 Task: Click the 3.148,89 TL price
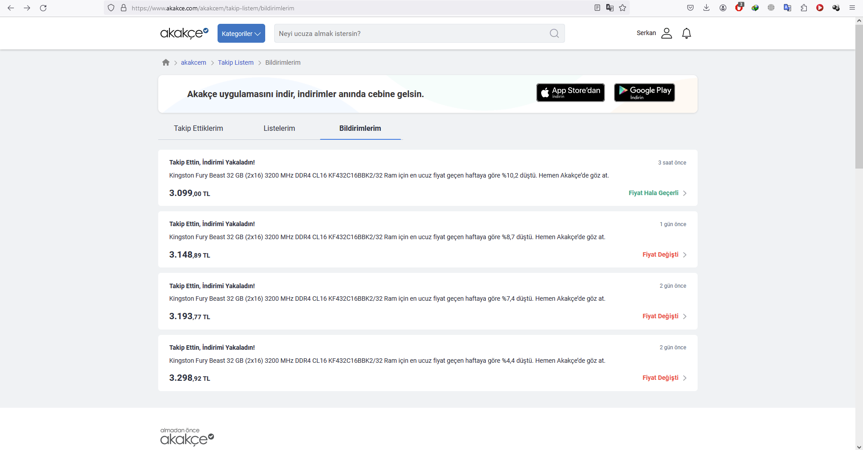point(190,255)
